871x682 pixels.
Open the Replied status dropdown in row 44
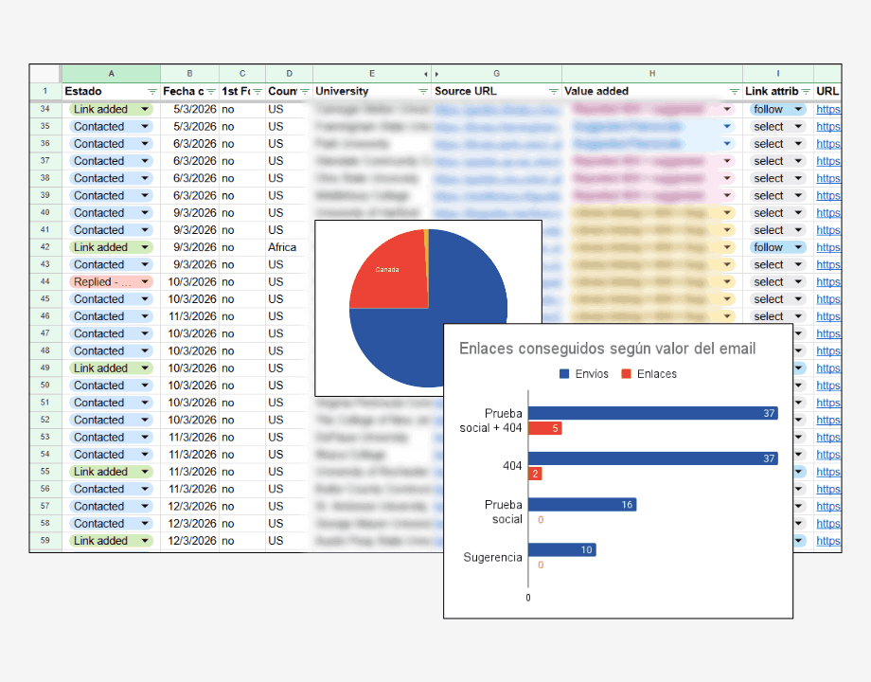click(145, 282)
